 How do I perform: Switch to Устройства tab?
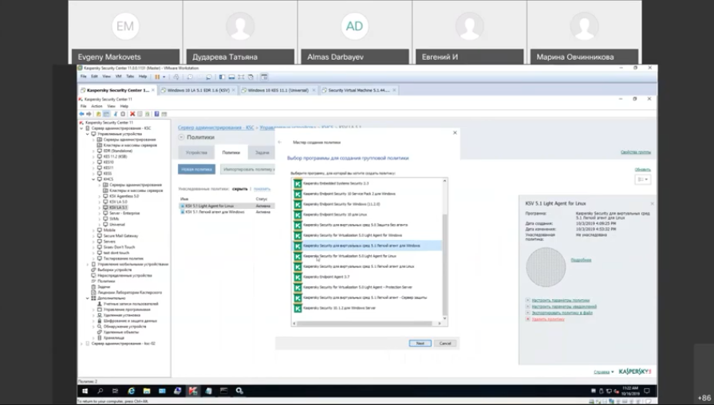[196, 152]
